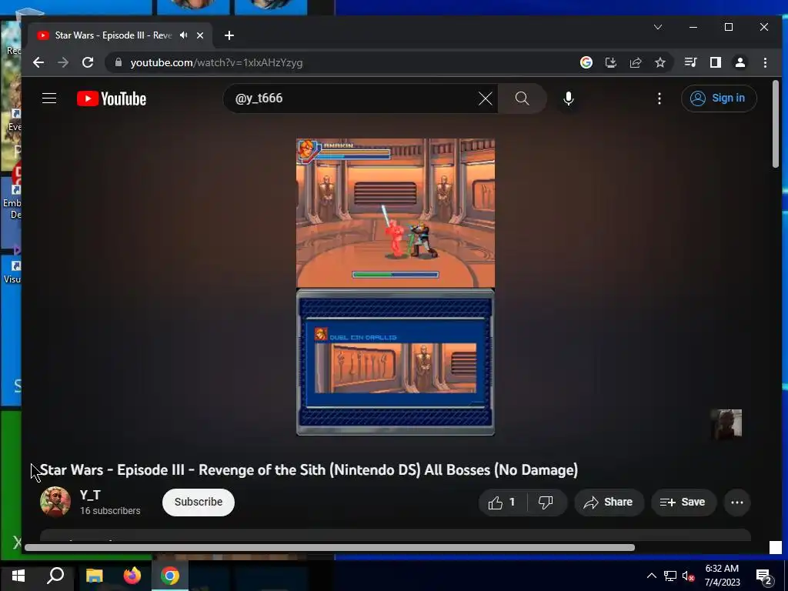Run search with magnifier button
The height and width of the screenshot is (591, 788).
[x=523, y=98]
